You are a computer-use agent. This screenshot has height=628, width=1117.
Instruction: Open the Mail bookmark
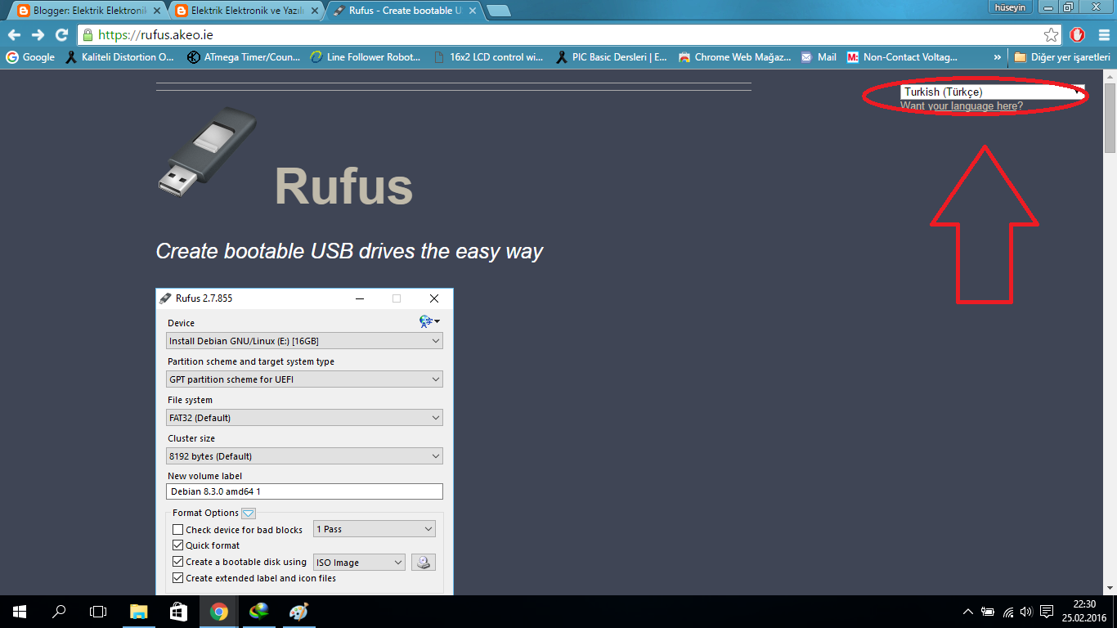coord(819,57)
